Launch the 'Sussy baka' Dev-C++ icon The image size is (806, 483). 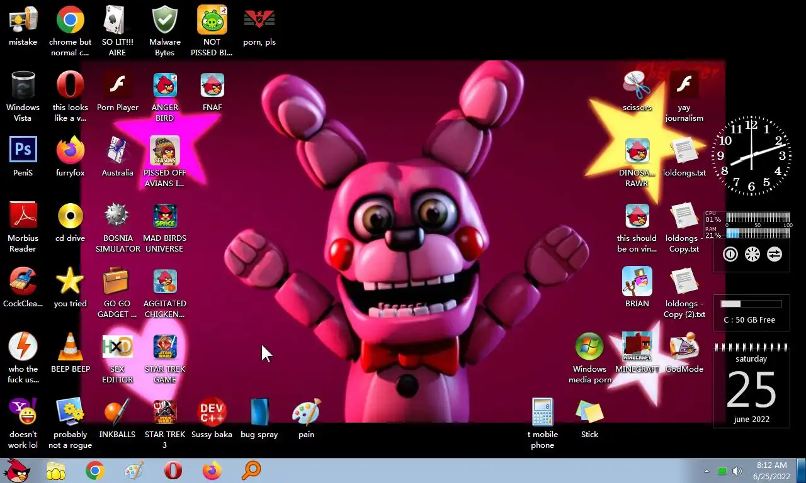tap(212, 413)
